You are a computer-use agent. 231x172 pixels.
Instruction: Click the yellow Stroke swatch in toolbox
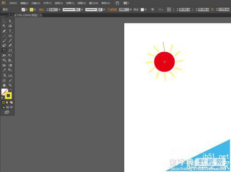pos(8,96)
